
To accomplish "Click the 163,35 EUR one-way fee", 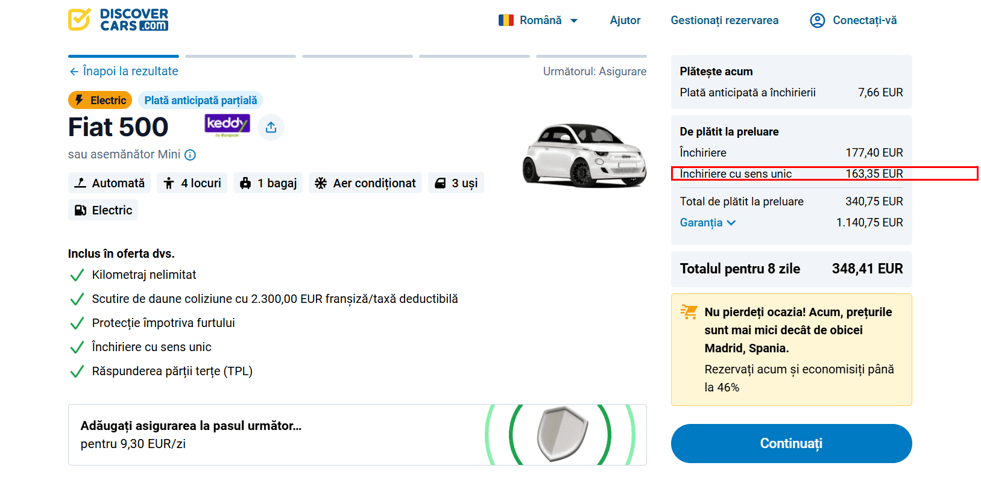I will [874, 173].
